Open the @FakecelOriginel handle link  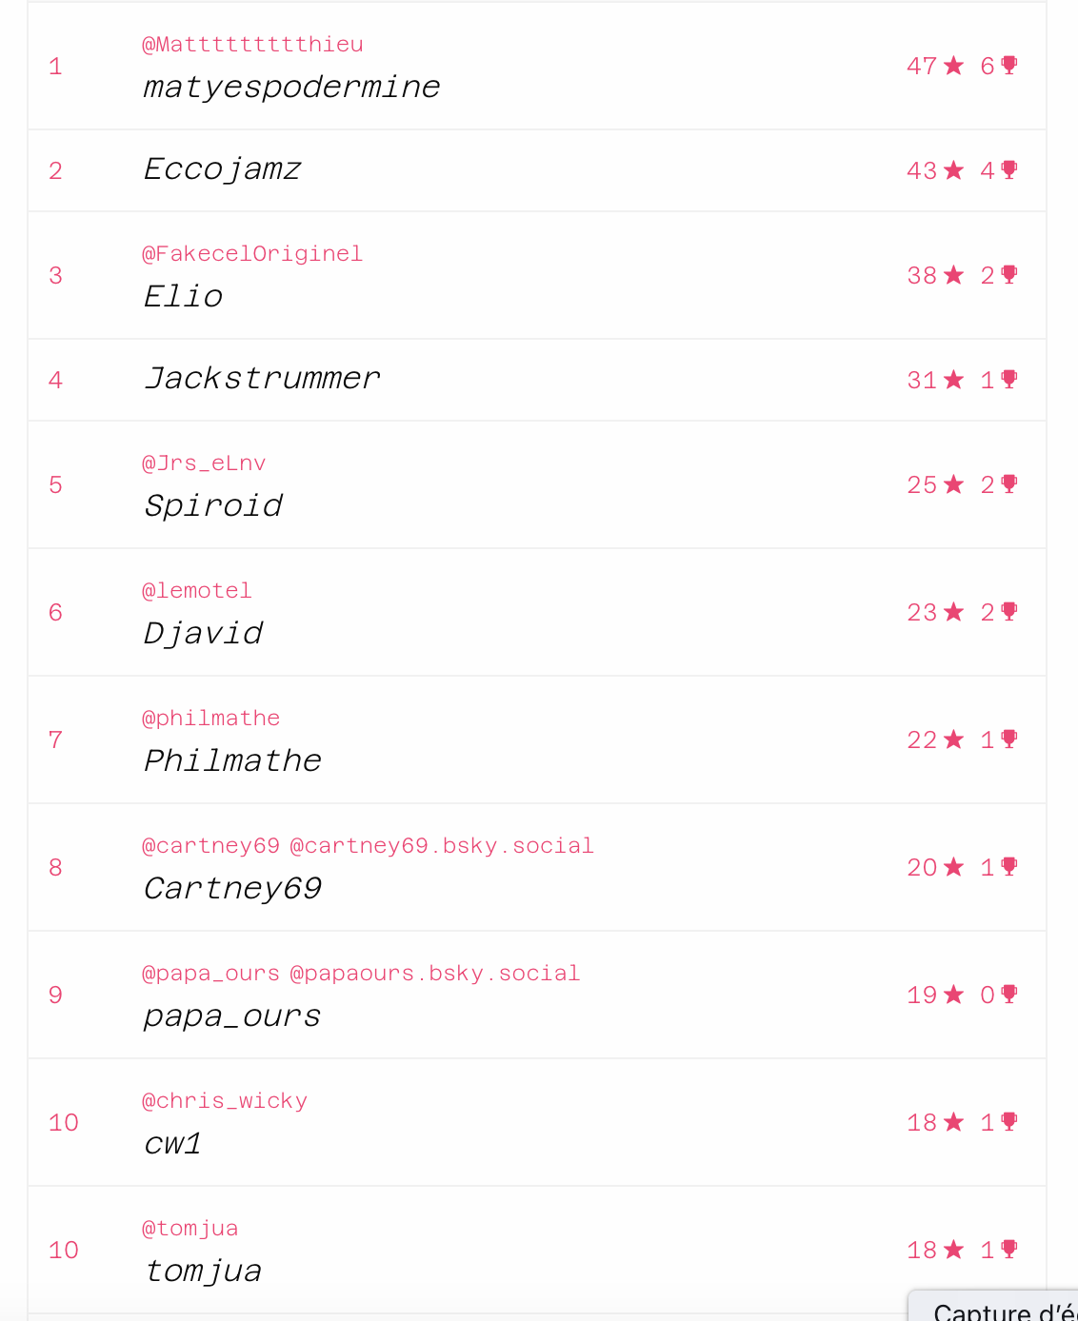252,254
